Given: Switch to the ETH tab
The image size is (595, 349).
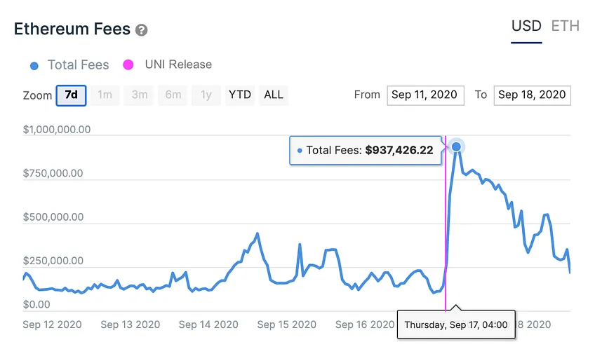Looking at the screenshot, I should (565, 27).
